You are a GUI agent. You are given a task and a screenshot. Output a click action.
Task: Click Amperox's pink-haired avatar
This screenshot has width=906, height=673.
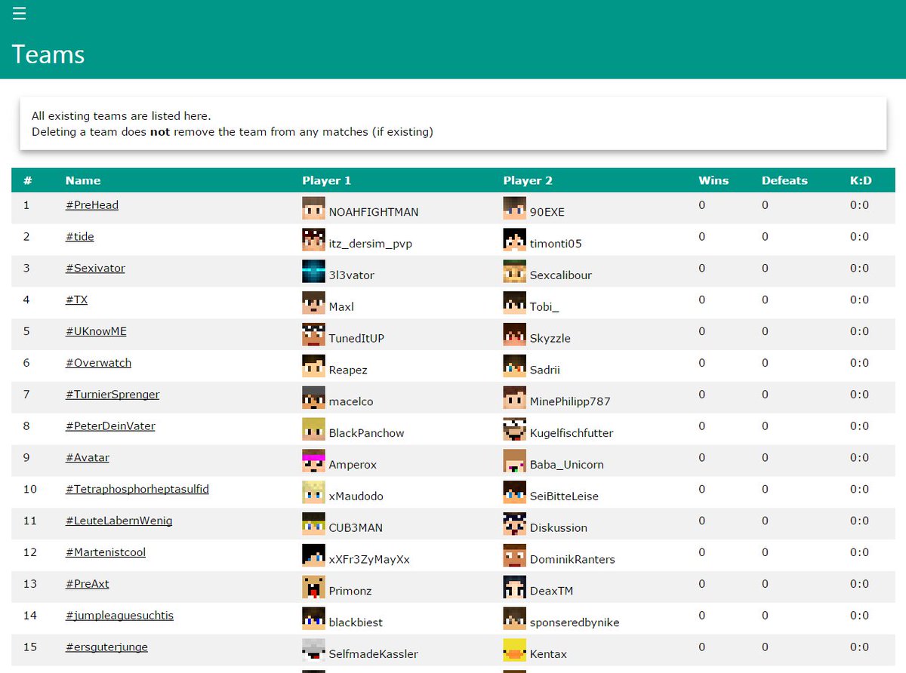tap(313, 462)
